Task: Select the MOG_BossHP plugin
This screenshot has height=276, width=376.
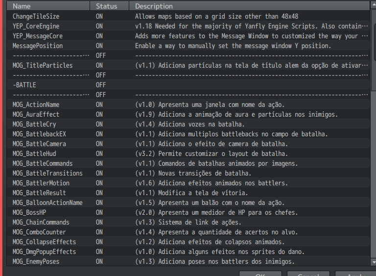Action: pos(188,213)
